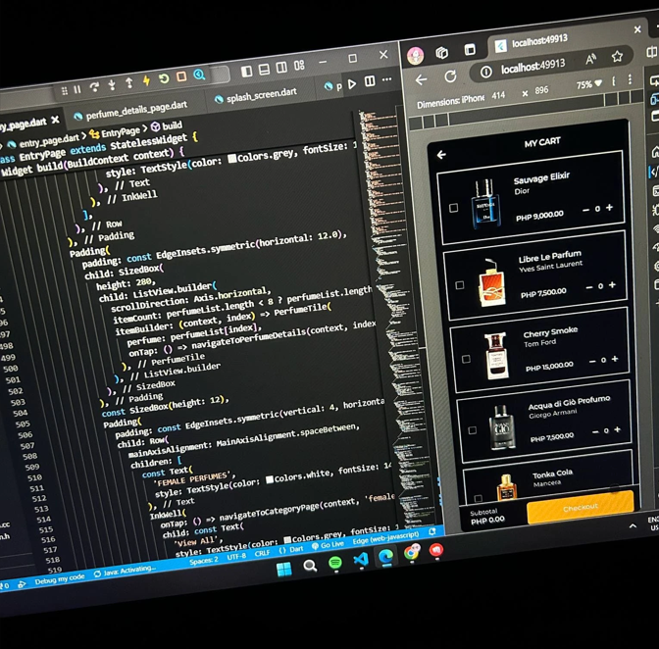
Task: Go back in Edge browser
Action: (x=421, y=79)
